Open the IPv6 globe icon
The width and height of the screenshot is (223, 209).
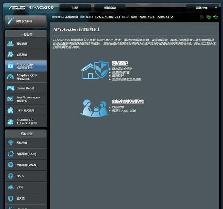(11, 176)
